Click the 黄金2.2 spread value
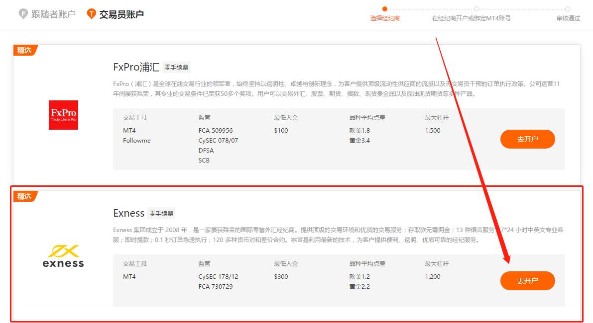Image resolution: width=593 pixels, height=323 pixels. click(x=359, y=286)
